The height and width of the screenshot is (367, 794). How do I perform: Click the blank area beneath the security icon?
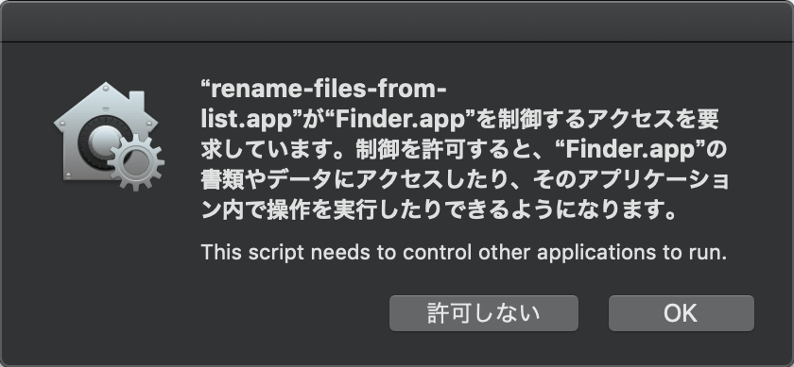pos(108,263)
